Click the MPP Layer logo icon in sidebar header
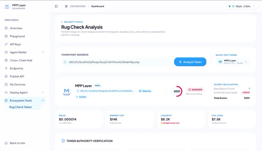This screenshot has height=151, width=262. pyautogui.click(x=7, y=7)
